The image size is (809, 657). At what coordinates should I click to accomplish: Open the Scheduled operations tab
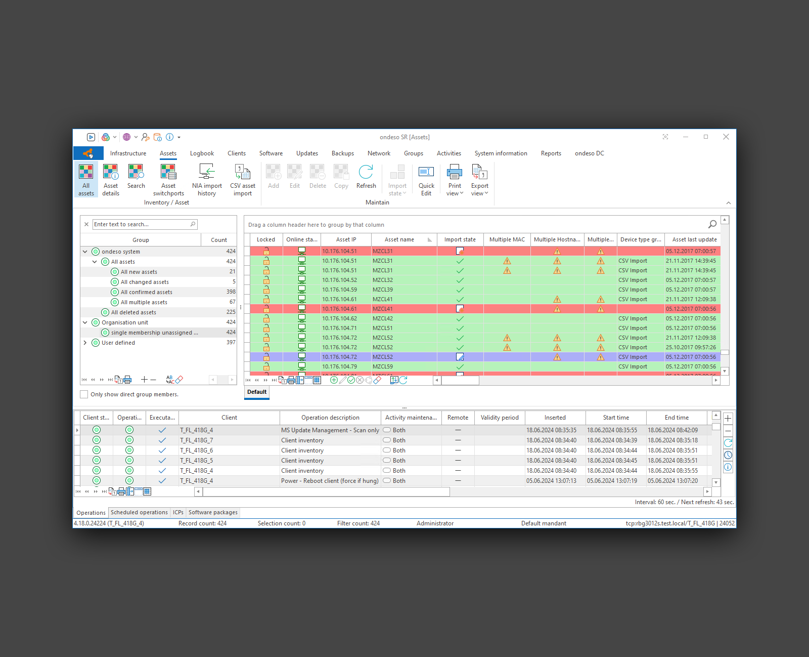[139, 512]
